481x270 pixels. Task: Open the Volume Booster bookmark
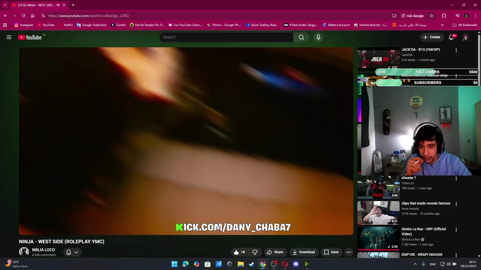[370, 25]
